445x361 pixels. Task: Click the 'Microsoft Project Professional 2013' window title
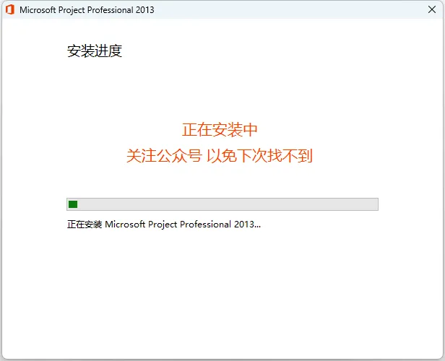(x=87, y=10)
